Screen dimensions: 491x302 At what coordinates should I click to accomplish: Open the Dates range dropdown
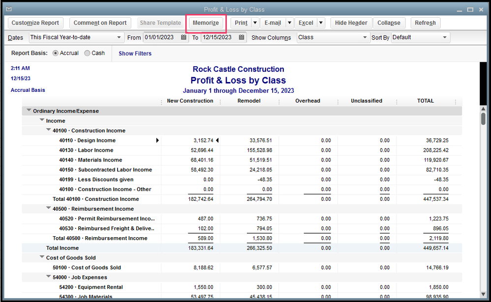[x=119, y=37]
